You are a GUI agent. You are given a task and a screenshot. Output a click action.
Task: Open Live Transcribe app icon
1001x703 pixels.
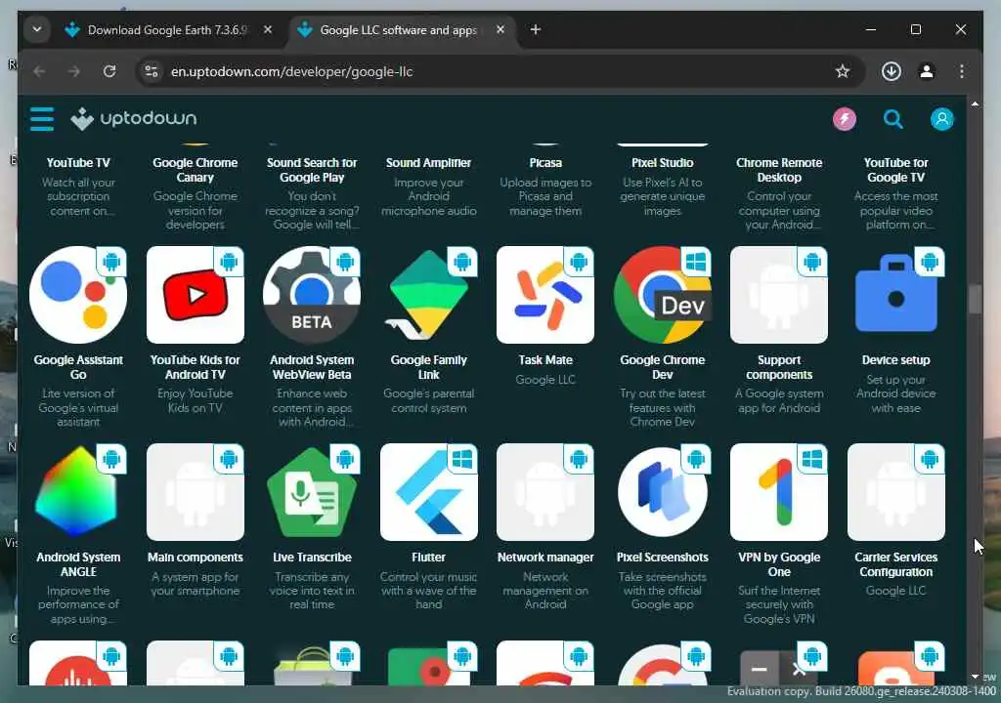coord(312,492)
